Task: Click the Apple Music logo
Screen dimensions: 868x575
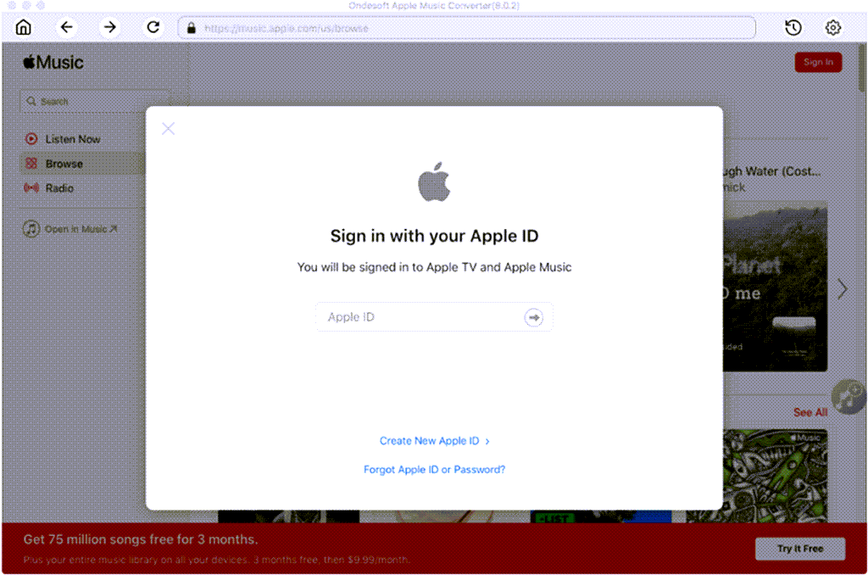Action: (x=53, y=62)
